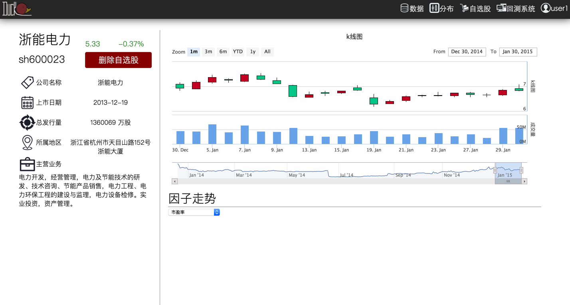Click the k线图 chart title
This screenshot has height=305, width=570.
(354, 36)
